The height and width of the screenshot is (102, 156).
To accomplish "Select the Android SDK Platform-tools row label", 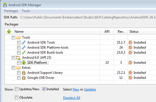I will click(x=48, y=48).
